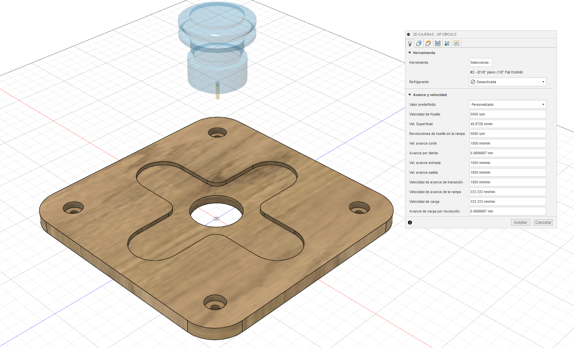The width and height of the screenshot is (574, 348).
Task: Edit the Velocidad de Husillo field
Action: click(507, 114)
